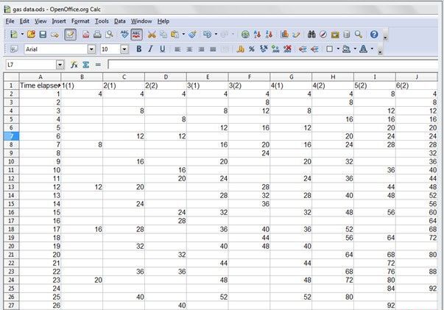Open Find & Replace binoculars icon
Screen dimensions: 444x310
pyautogui.click(x=311, y=35)
